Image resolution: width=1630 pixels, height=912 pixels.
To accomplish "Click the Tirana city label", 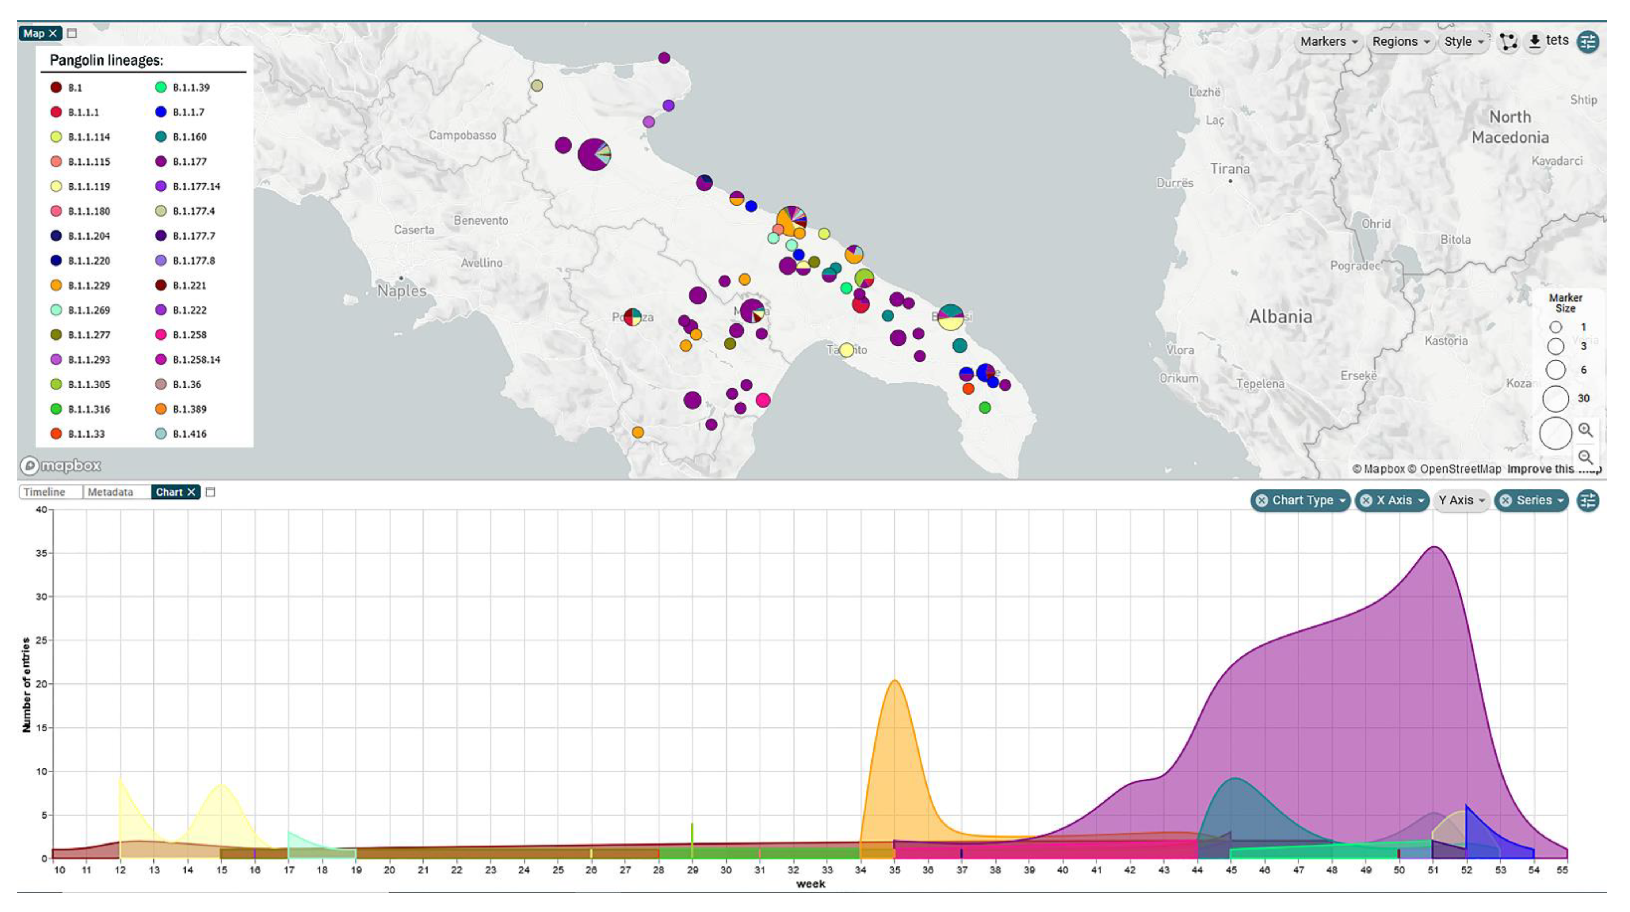I will [x=1229, y=169].
